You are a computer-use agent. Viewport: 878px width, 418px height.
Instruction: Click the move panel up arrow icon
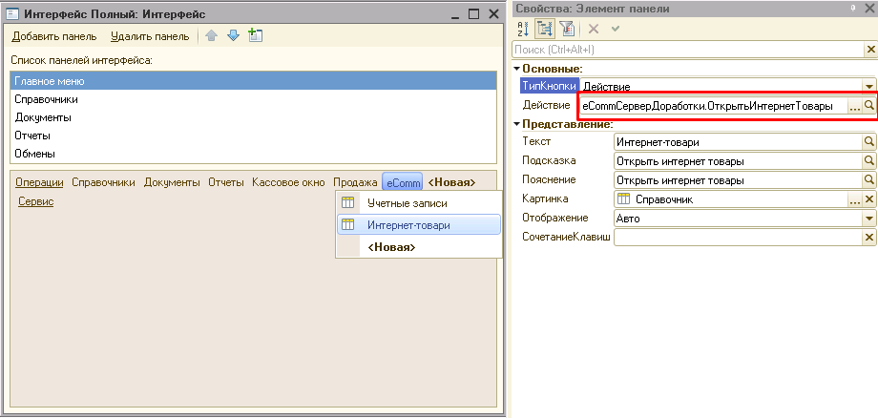click(x=212, y=36)
